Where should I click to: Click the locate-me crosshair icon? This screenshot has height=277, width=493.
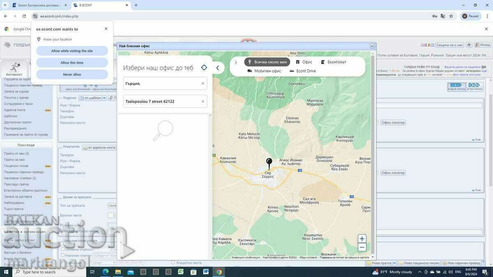click(204, 68)
